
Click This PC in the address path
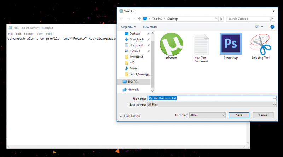pos(157,19)
